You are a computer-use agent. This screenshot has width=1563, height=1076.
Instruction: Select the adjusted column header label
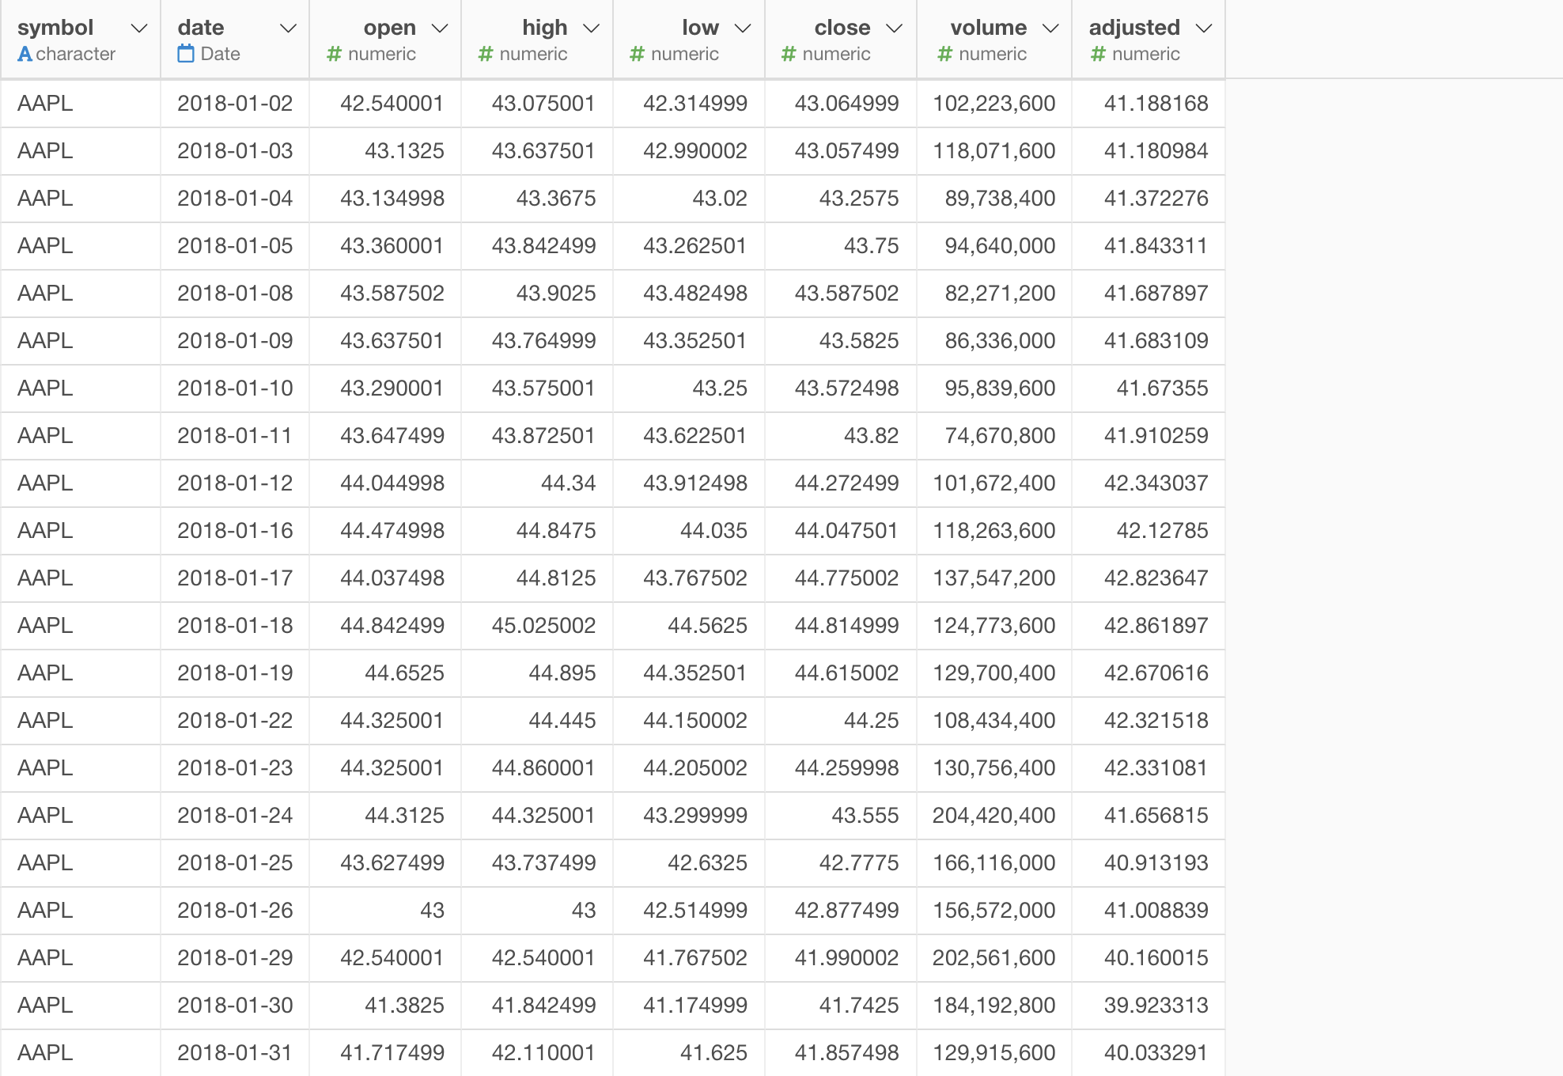1134,28
